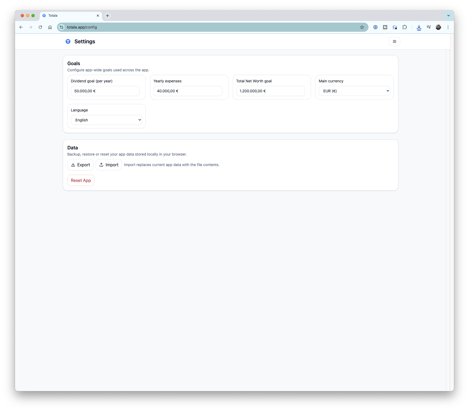Click the Settings page title

[85, 41]
